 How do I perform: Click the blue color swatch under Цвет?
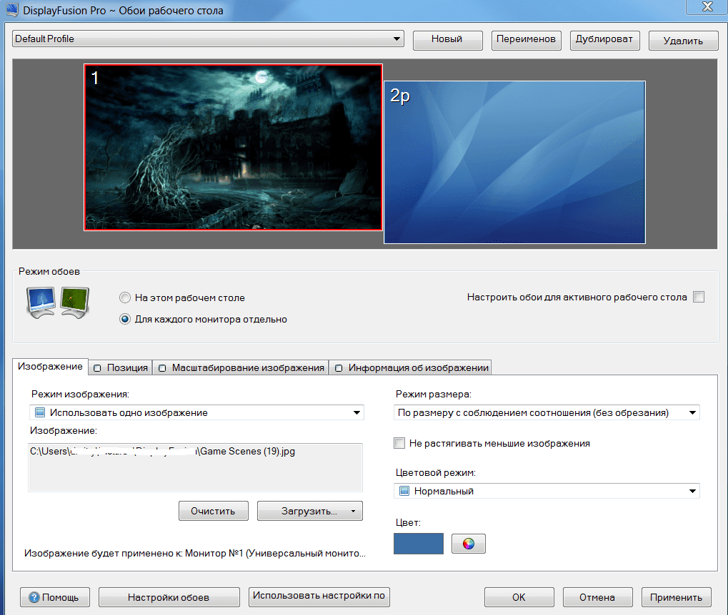pyautogui.click(x=418, y=543)
